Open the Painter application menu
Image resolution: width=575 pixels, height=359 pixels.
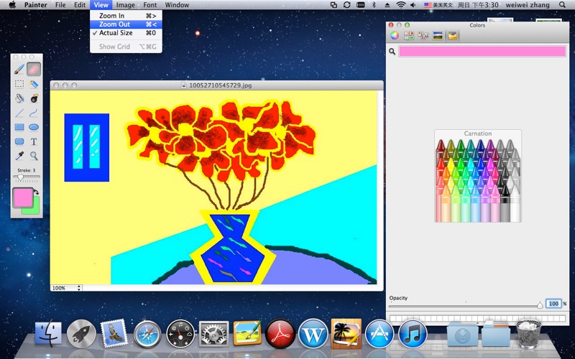(x=35, y=5)
